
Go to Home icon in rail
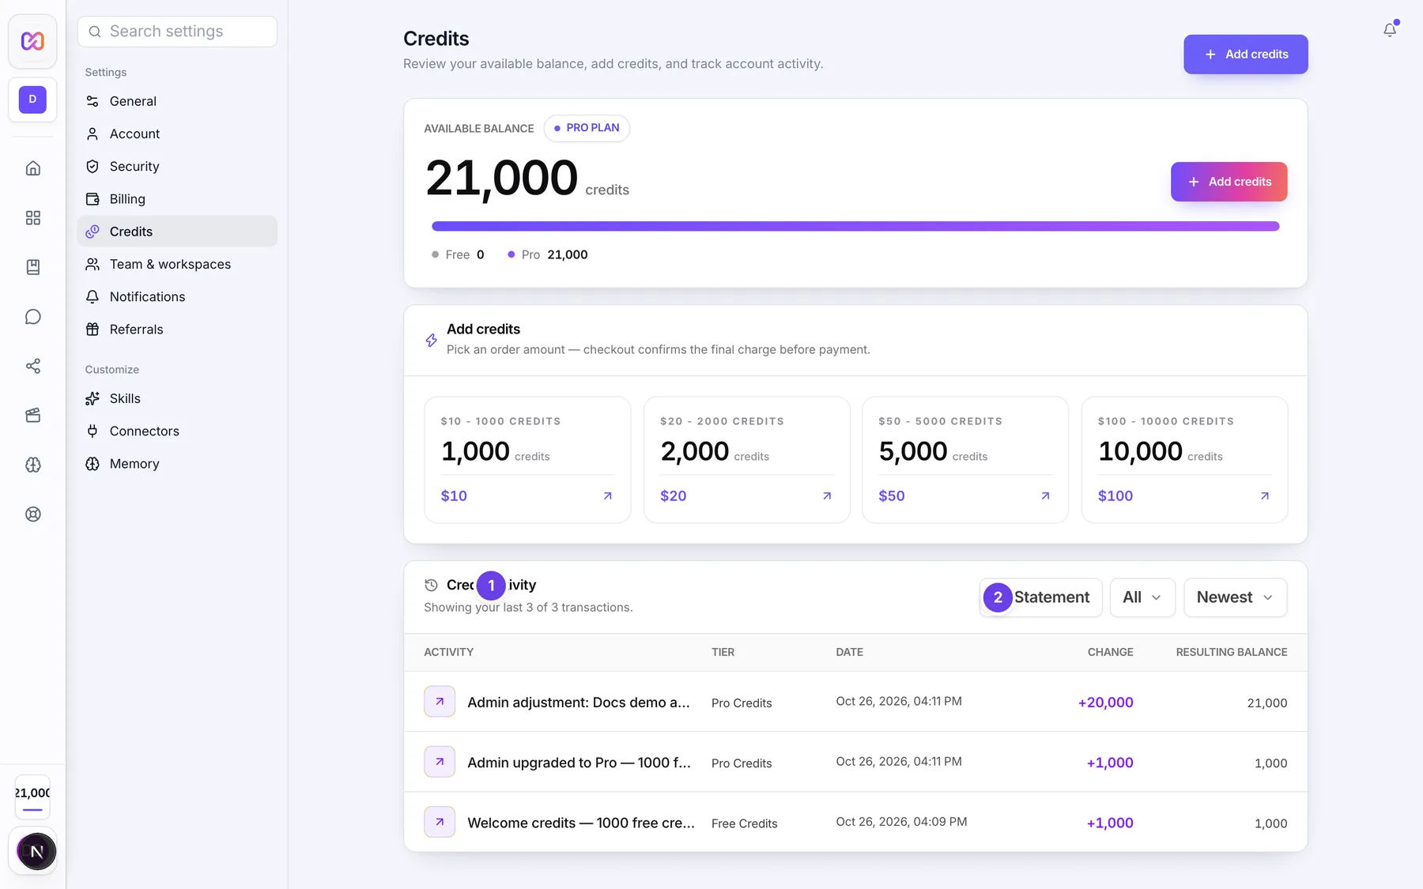tap(32, 168)
